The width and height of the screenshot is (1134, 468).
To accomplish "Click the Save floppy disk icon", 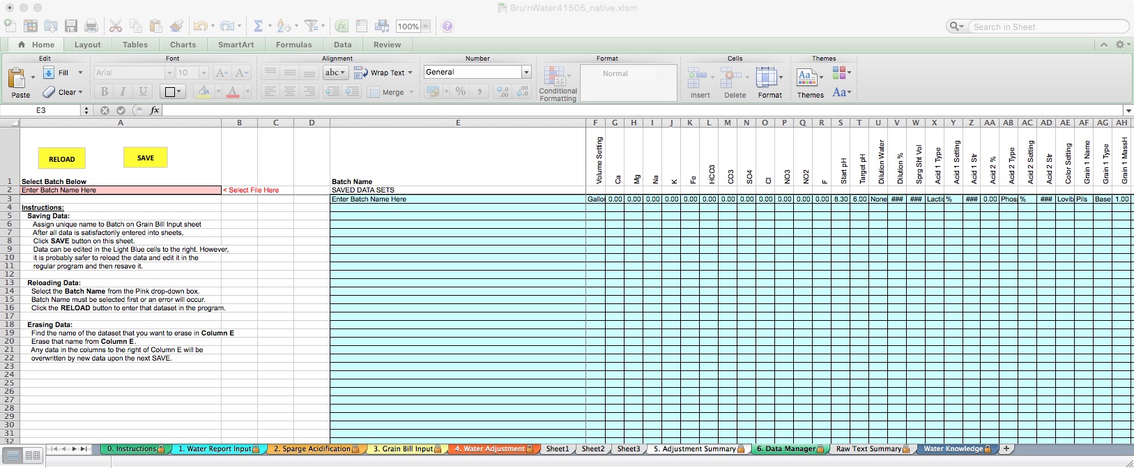I will click(71, 27).
